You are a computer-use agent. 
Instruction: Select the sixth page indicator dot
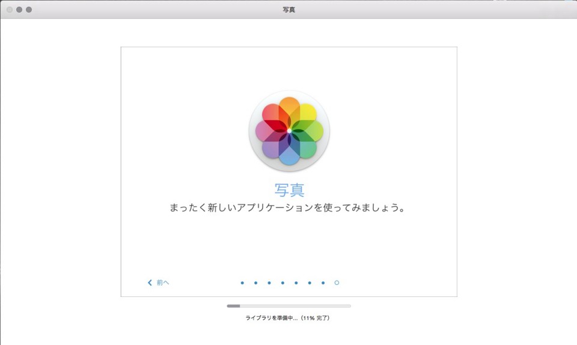310,283
